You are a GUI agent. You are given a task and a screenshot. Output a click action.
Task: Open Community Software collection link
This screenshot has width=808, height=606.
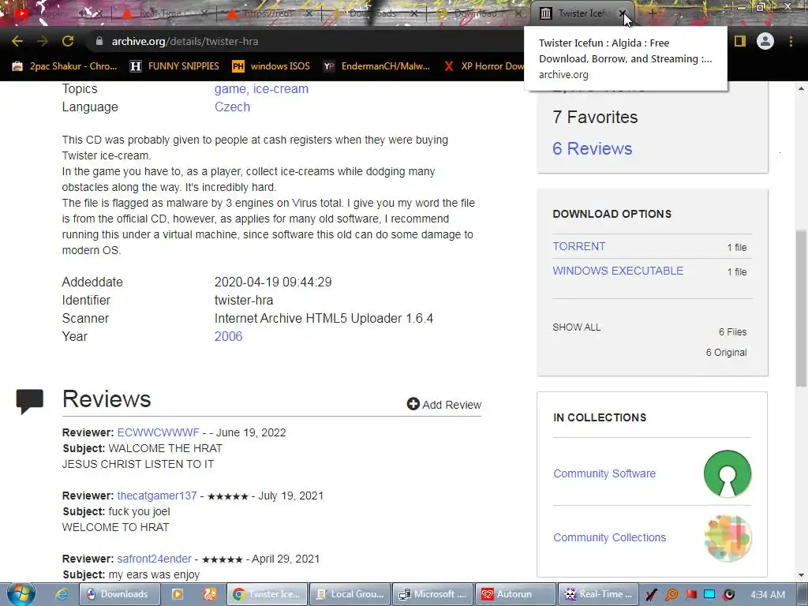tap(604, 473)
